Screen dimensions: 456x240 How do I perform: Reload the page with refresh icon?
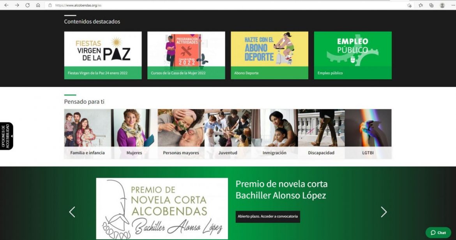27,5
